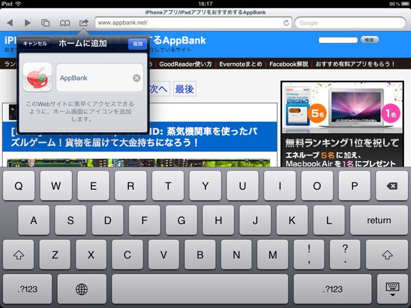The height and width of the screenshot is (308, 411).
Task: Tap the left .?123 key
Action: point(28,289)
